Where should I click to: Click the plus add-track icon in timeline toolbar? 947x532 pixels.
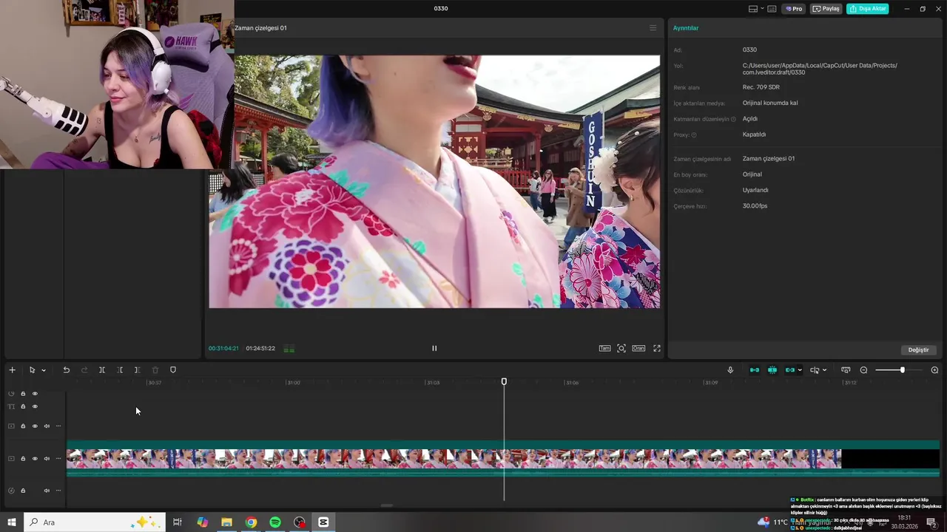click(12, 370)
